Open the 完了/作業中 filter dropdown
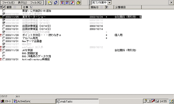Screen dimensions: 174x104 tap(110, 2)
